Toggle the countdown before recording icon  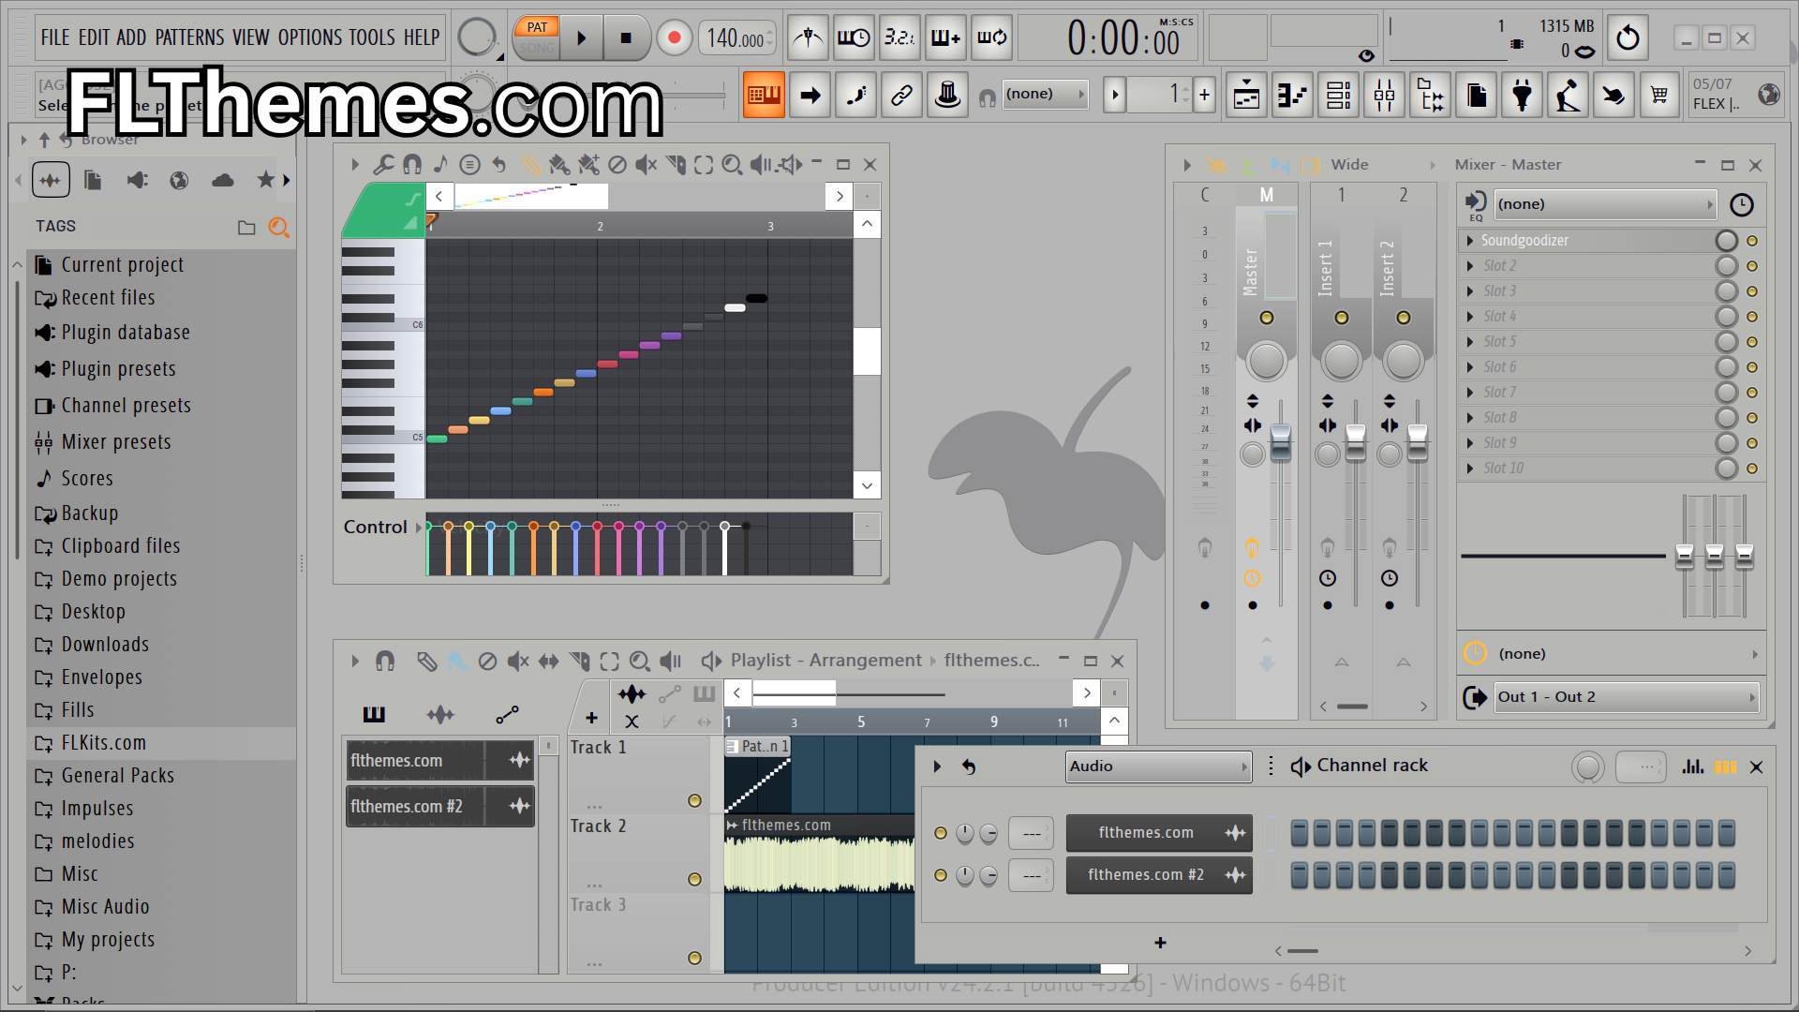899,37
